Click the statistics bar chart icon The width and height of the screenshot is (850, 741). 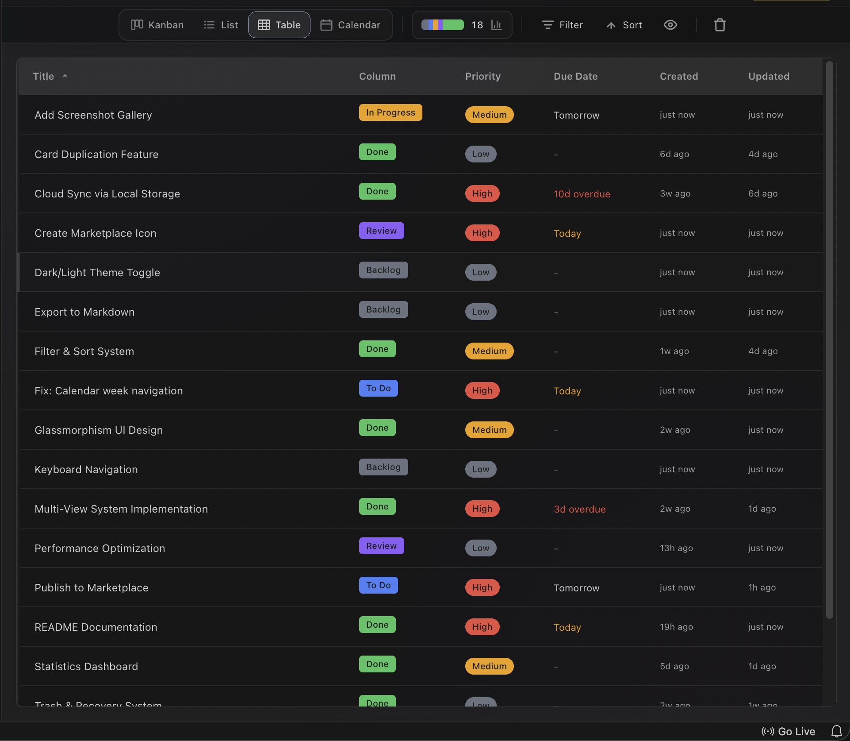click(496, 25)
